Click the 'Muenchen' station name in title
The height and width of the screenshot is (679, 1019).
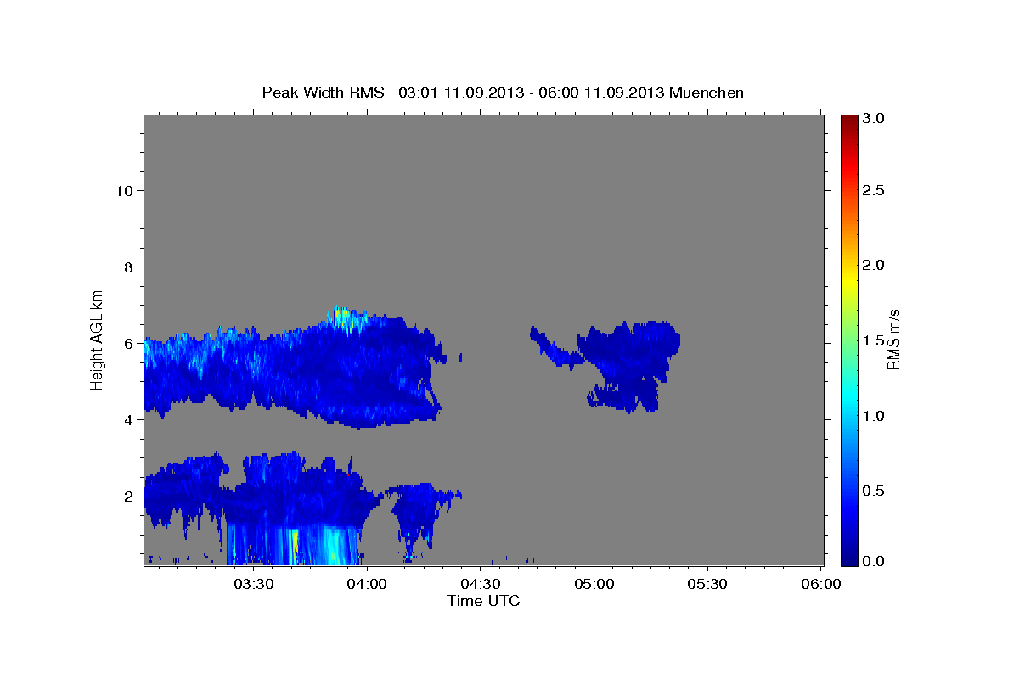(707, 93)
